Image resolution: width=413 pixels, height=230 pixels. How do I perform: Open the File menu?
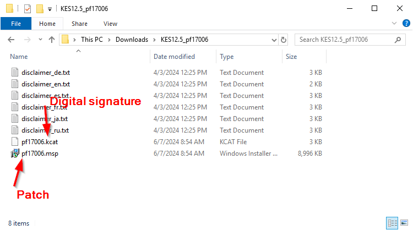click(16, 24)
